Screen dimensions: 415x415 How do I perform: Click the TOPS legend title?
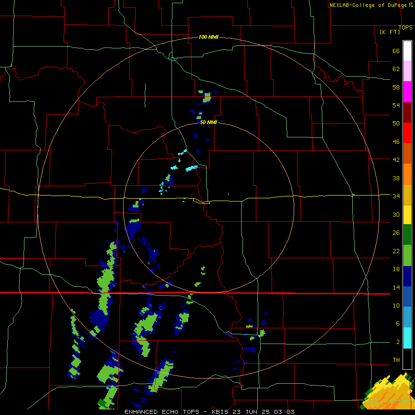(405, 28)
